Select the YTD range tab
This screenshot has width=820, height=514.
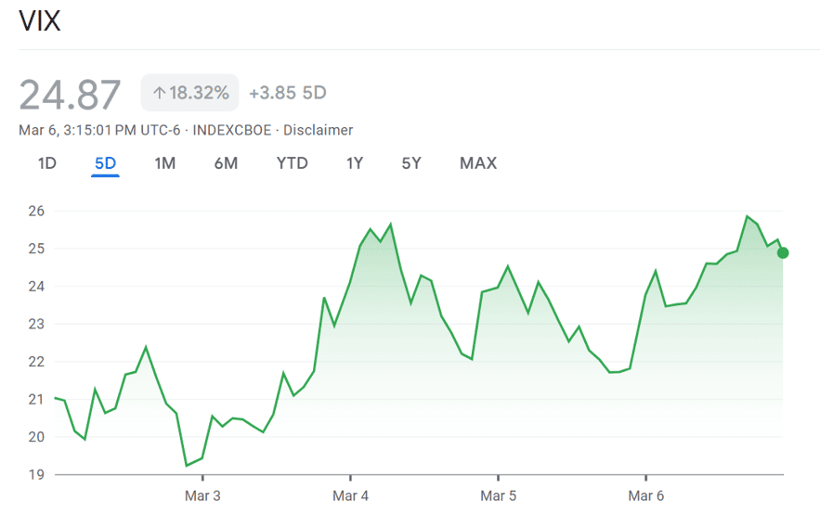(x=292, y=163)
